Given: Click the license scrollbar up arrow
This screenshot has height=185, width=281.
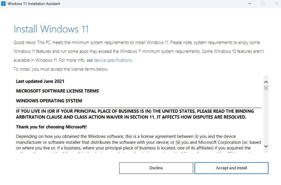Looking at the screenshot, I should [x=266, y=82].
